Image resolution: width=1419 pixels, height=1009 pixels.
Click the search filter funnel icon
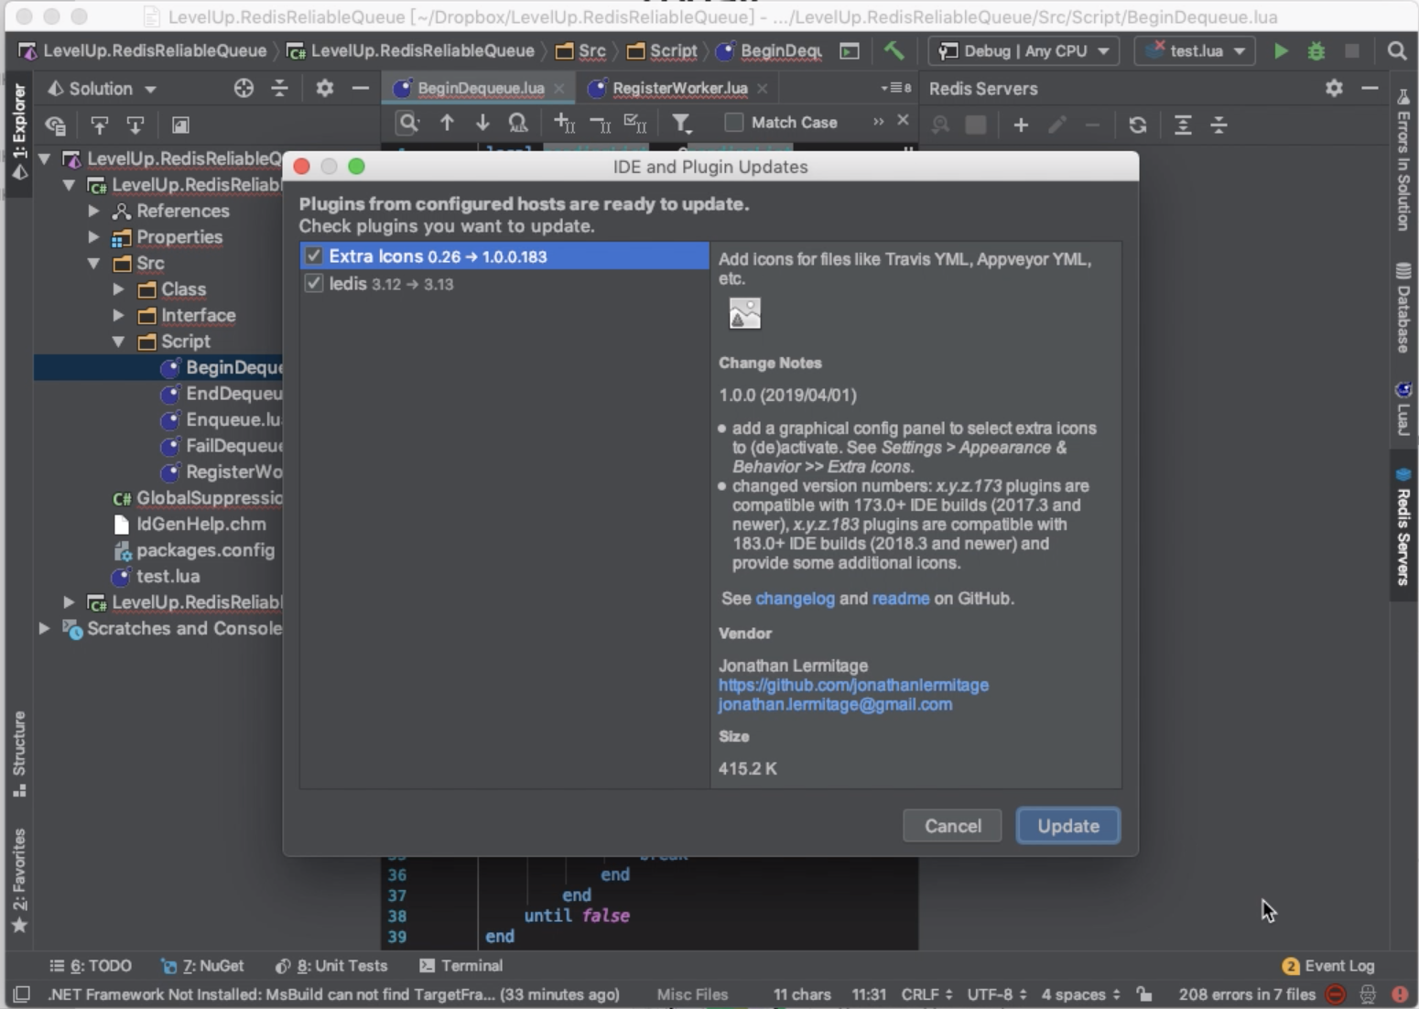(681, 123)
